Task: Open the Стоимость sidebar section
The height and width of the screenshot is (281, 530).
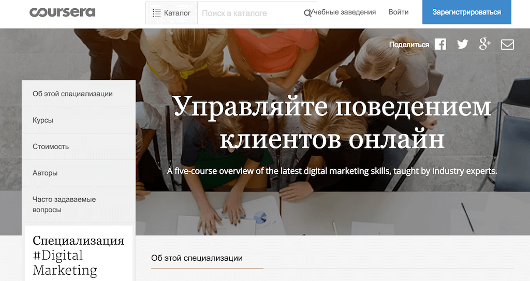Action: 51,146
